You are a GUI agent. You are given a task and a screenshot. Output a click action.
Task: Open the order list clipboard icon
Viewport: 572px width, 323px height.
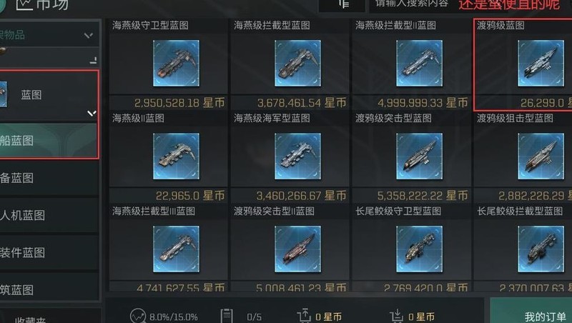pos(227,316)
